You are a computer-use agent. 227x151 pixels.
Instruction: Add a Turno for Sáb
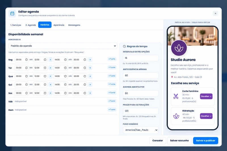click(112, 101)
